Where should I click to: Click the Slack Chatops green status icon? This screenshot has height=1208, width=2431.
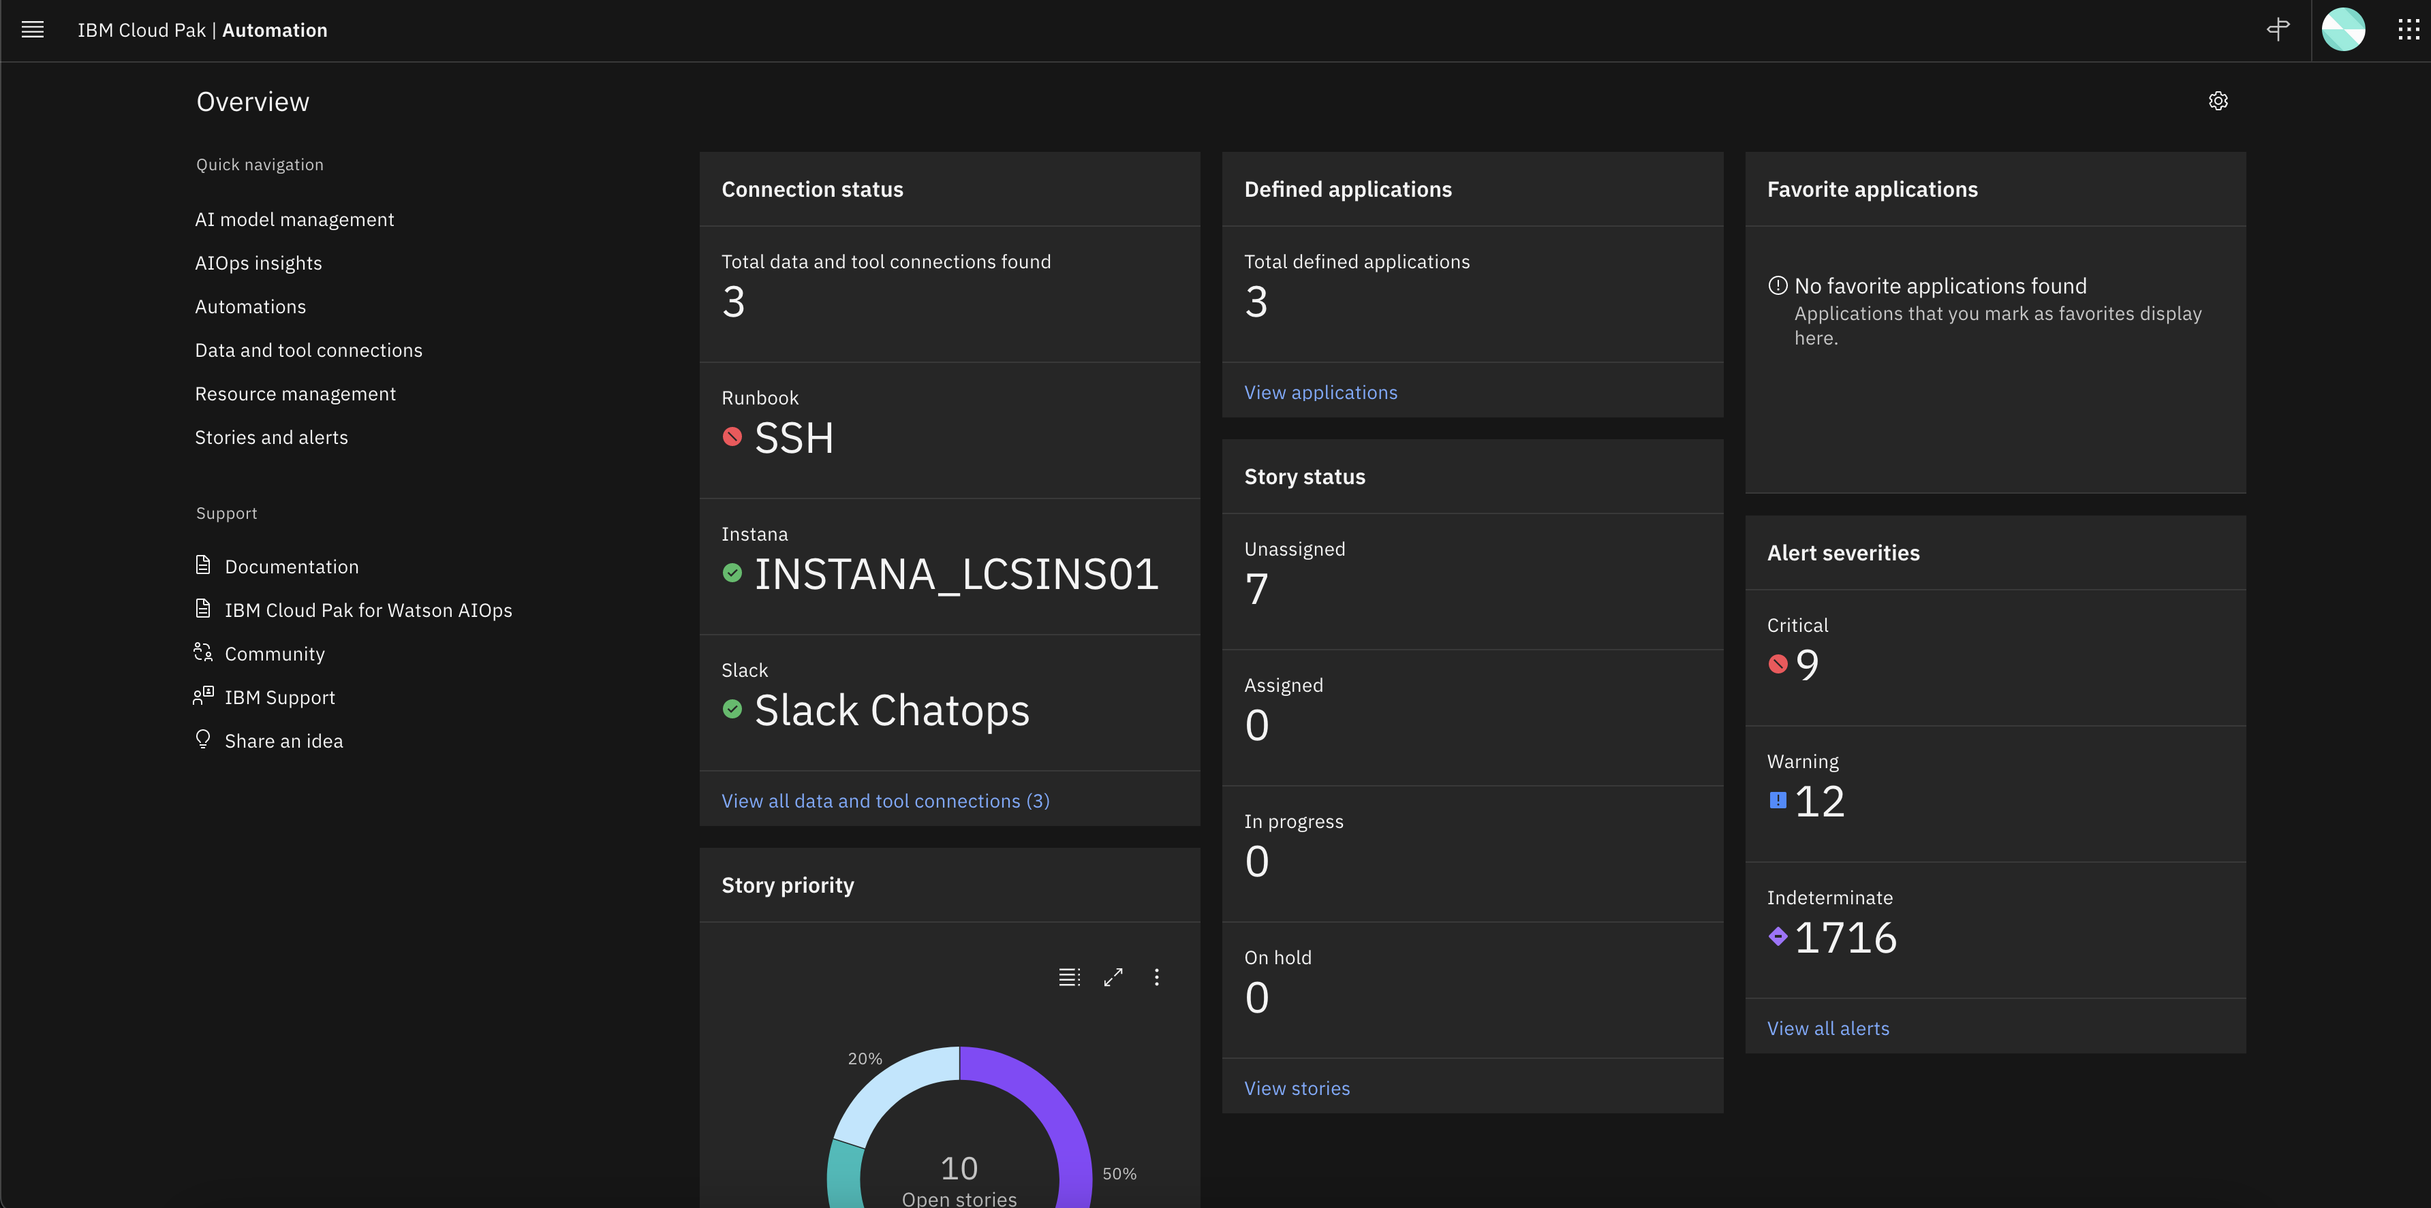pos(732,708)
